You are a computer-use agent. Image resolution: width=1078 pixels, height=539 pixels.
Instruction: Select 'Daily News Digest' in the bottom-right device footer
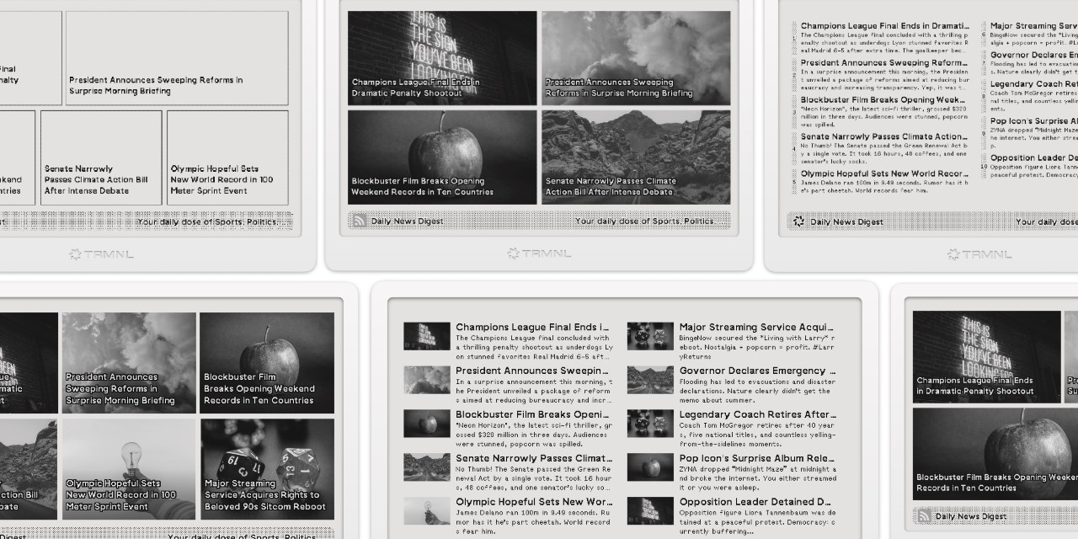coord(971,516)
